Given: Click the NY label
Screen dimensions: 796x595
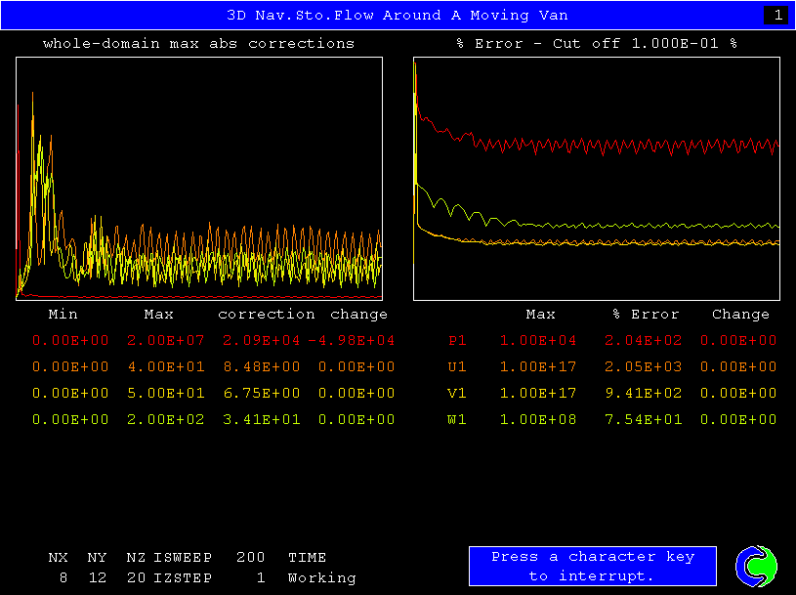Looking at the screenshot, I should pos(97,558).
